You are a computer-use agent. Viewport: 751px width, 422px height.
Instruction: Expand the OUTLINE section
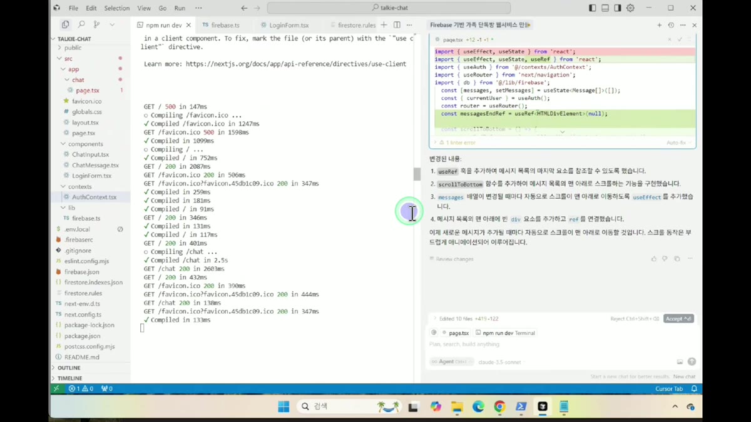point(69,368)
